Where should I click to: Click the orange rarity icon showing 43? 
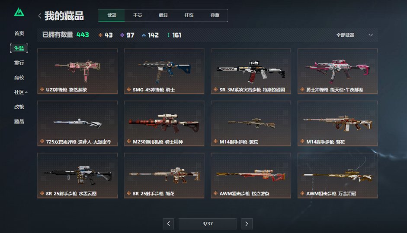click(x=100, y=35)
